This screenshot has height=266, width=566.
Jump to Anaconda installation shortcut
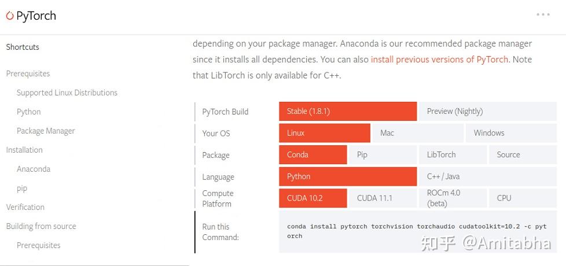(x=34, y=169)
